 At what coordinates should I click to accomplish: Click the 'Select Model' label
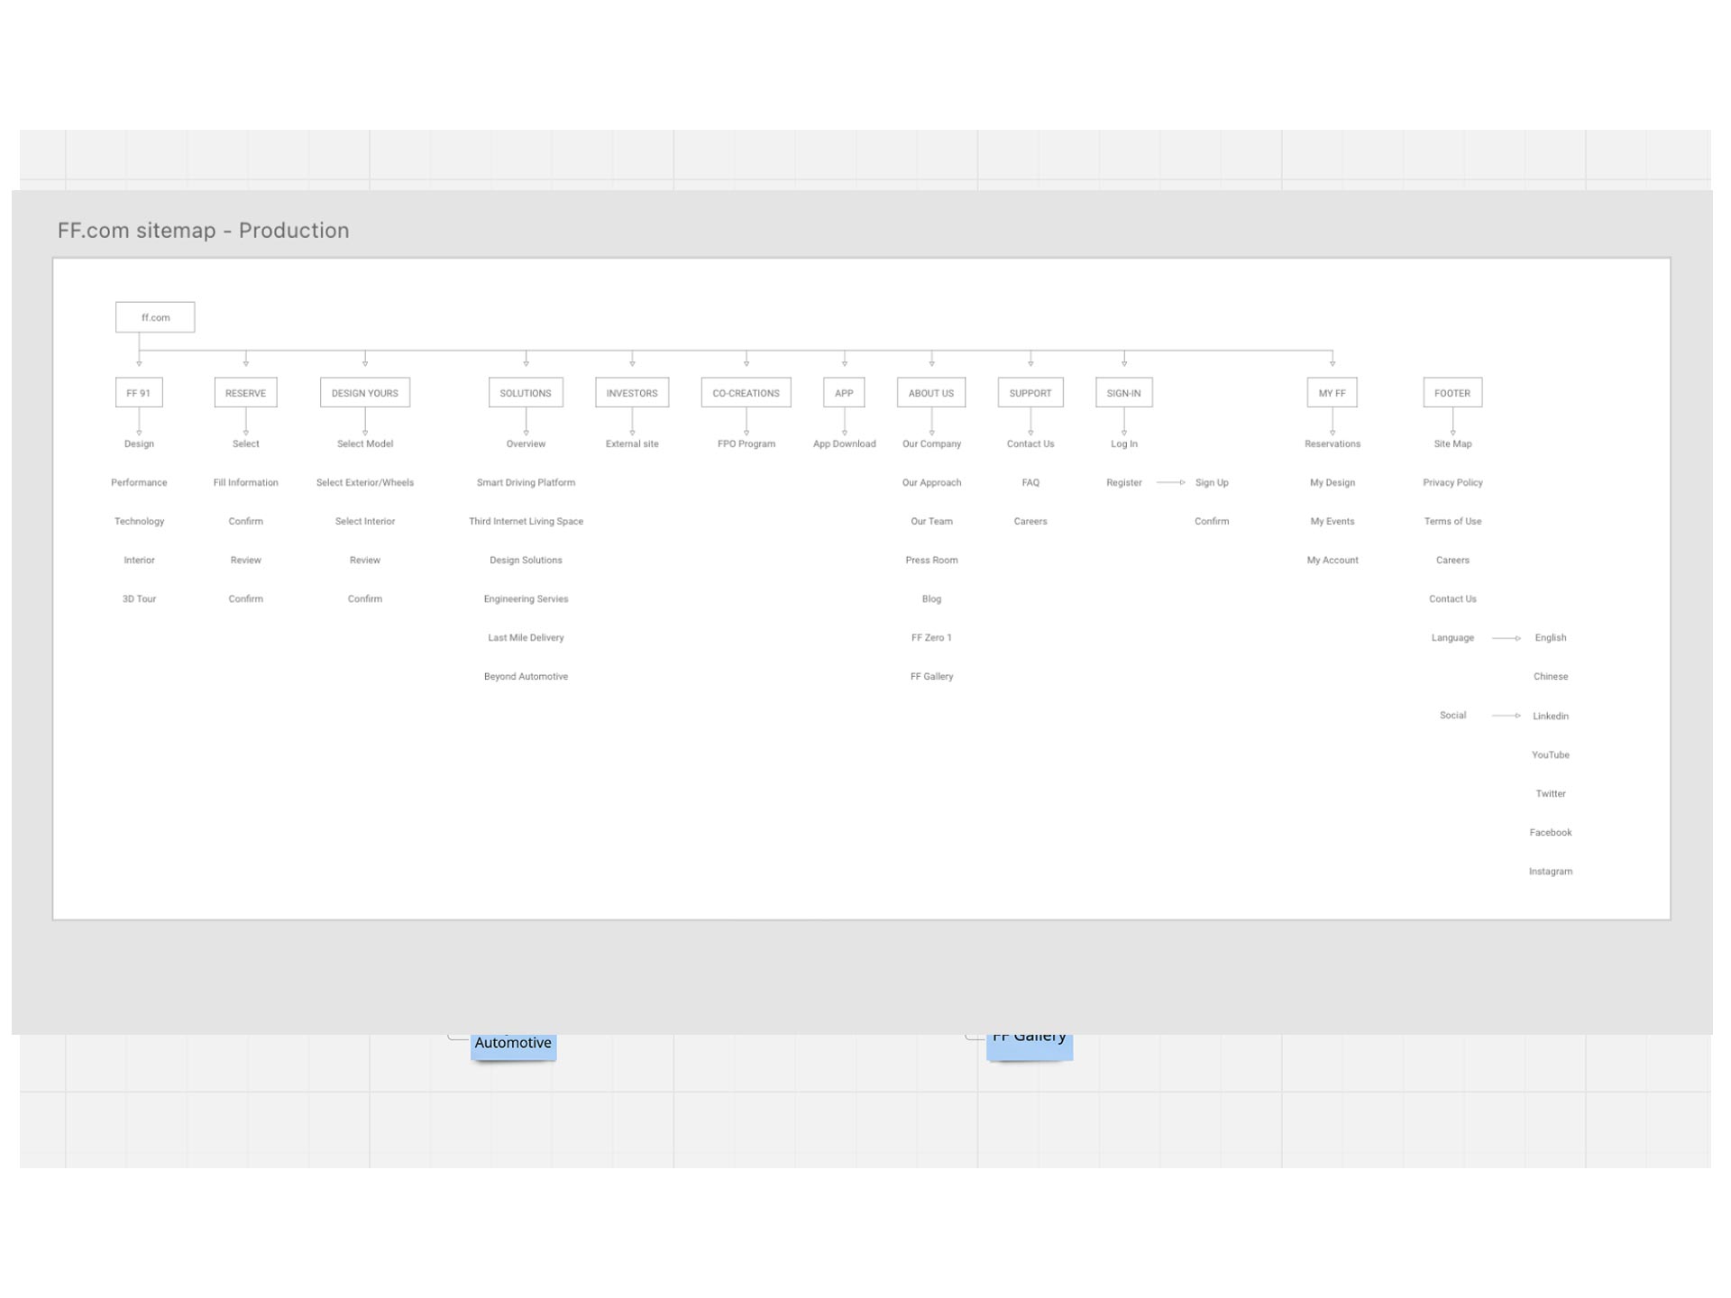click(x=365, y=443)
